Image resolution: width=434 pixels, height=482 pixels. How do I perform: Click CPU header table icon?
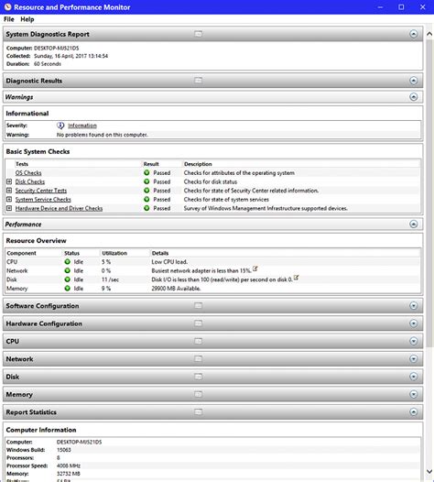[x=198, y=341]
